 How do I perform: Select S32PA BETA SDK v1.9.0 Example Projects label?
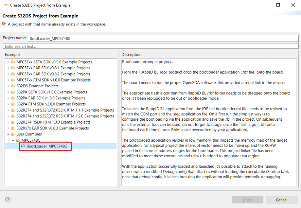coord(52,92)
